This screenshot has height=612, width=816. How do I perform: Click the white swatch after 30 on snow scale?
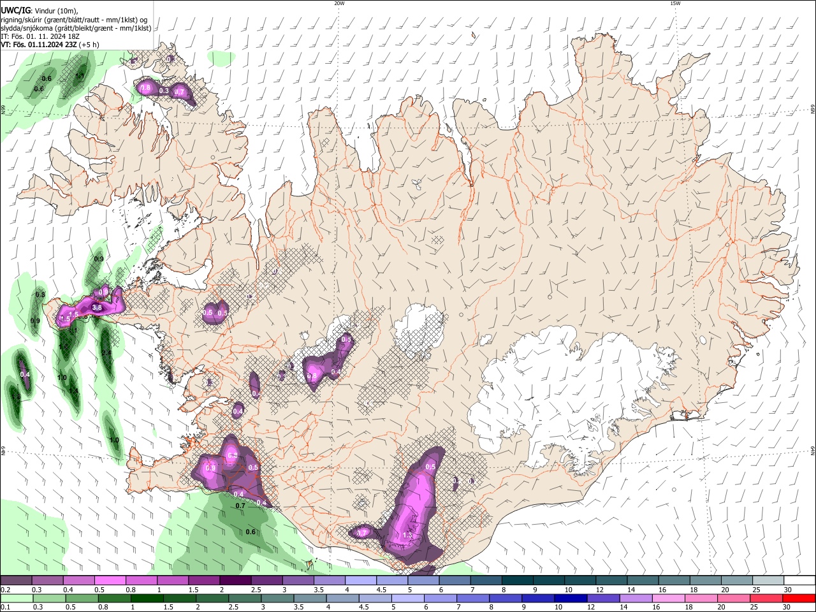(x=799, y=581)
